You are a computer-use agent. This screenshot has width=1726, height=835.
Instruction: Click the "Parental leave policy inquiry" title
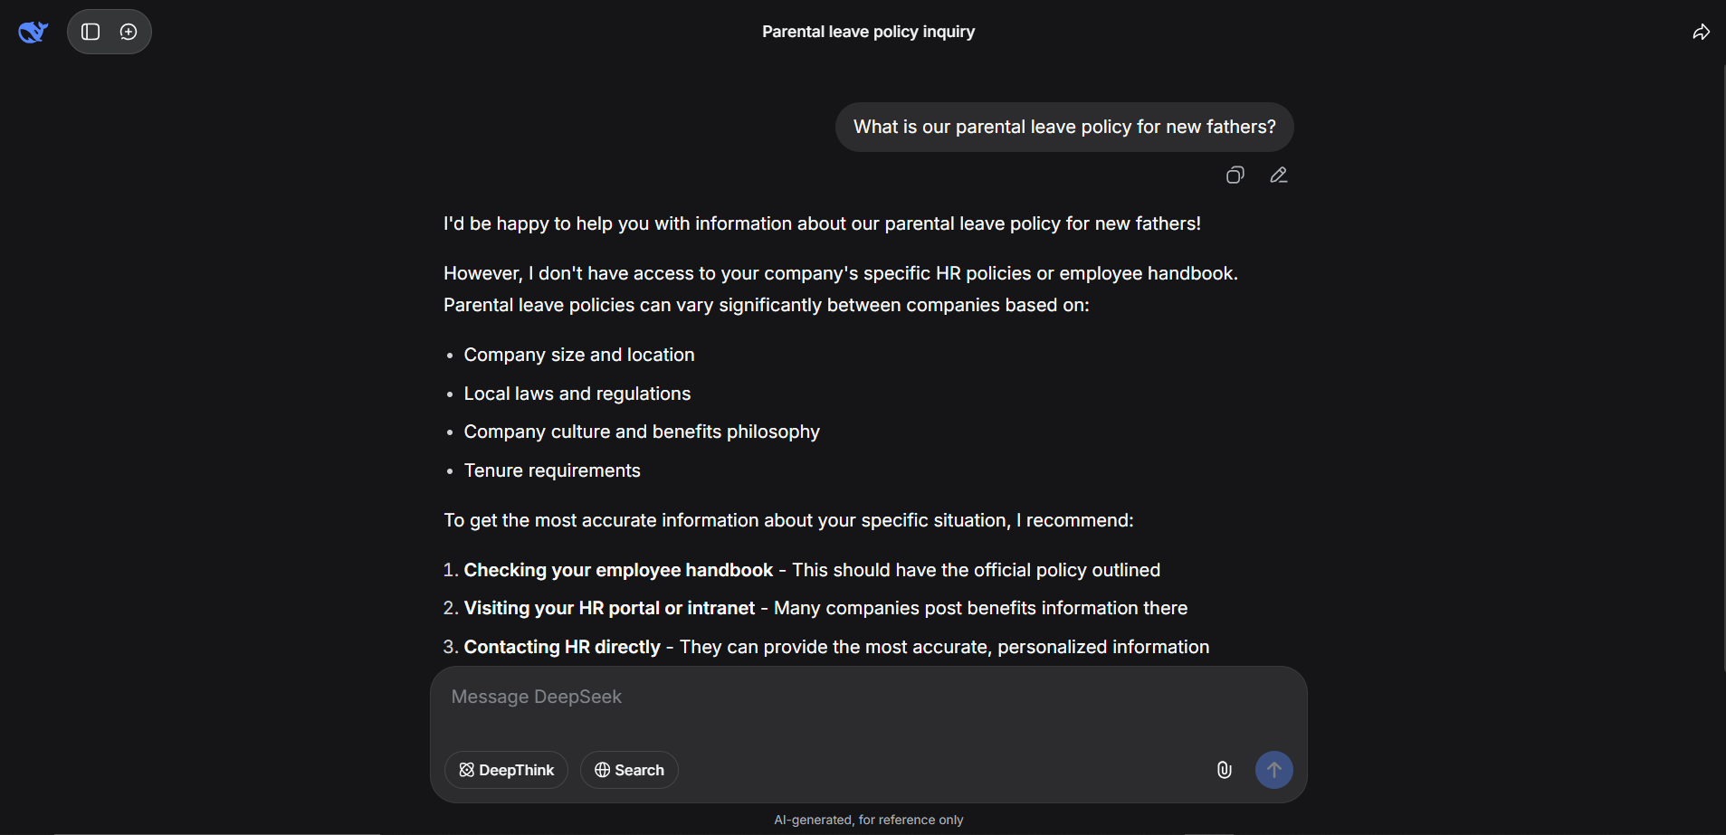click(868, 32)
